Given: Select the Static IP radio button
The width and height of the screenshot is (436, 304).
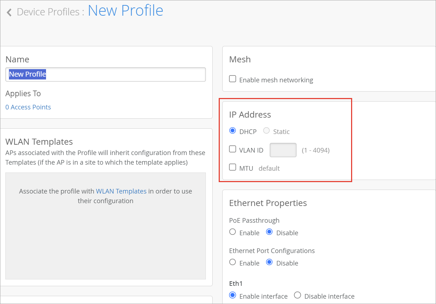Looking at the screenshot, I should coord(267,131).
